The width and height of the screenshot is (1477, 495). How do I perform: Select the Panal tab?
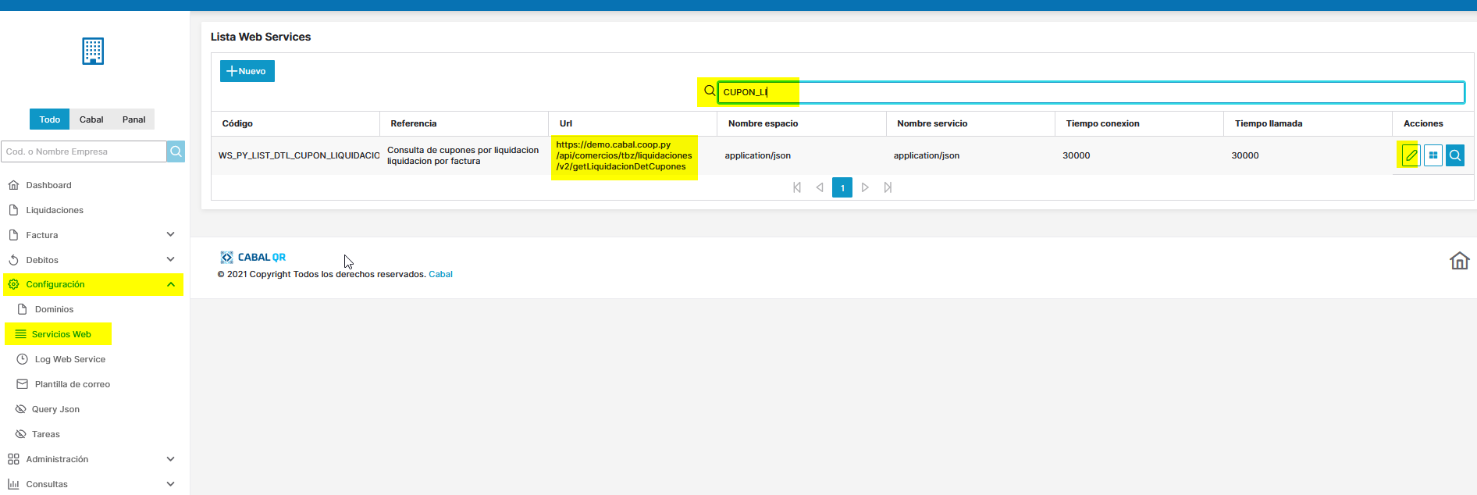click(x=133, y=119)
